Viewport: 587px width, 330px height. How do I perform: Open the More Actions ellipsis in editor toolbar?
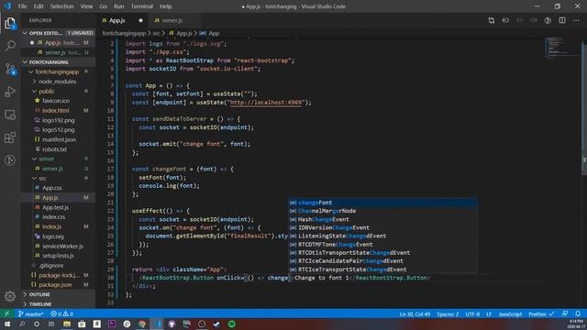576,20
